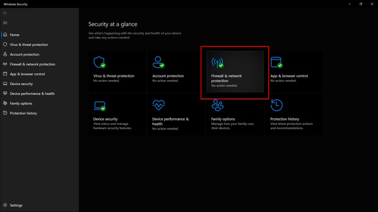This screenshot has height=212, width=378.
Task: Click 'No action needed.' under Firewall & network protection
Action: [224, 85]
